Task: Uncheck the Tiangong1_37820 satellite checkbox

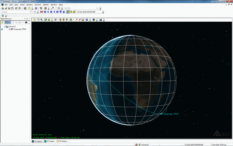Action: (10, 29)
